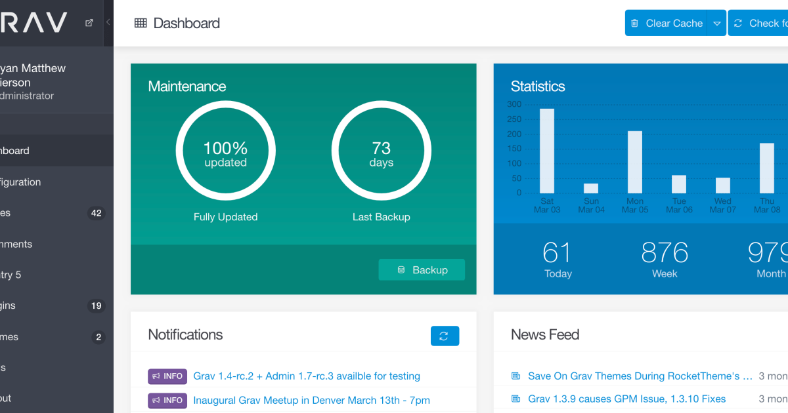
Task: Select the Sat Mar 03 bar in Statistics chart
Action: (x=547, y=151)
